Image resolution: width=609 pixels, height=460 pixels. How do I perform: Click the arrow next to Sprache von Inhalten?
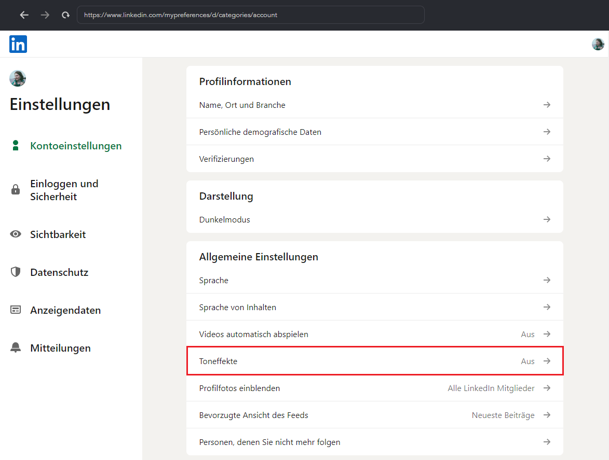click(x=547, y=308)
